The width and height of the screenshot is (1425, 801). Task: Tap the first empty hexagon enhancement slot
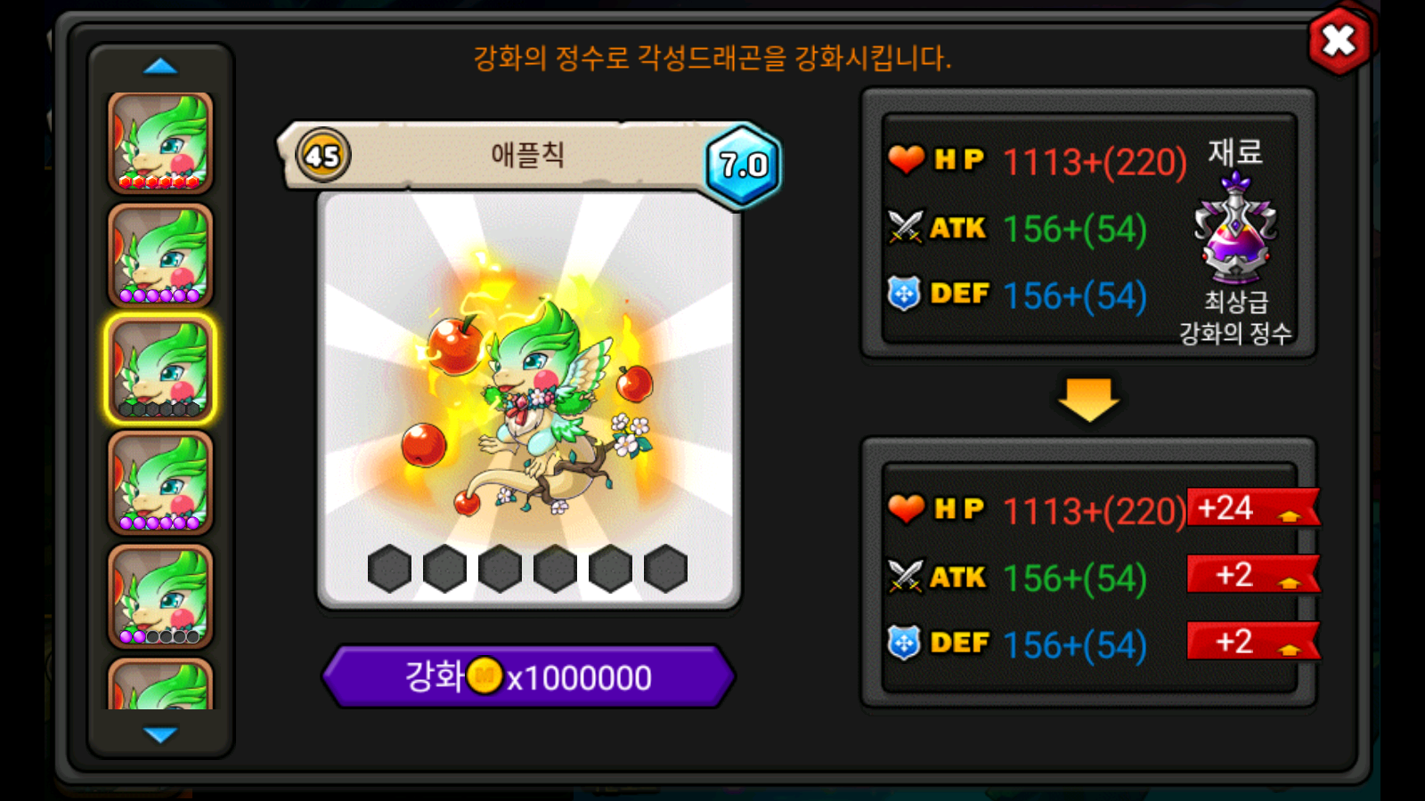point(389,569)
